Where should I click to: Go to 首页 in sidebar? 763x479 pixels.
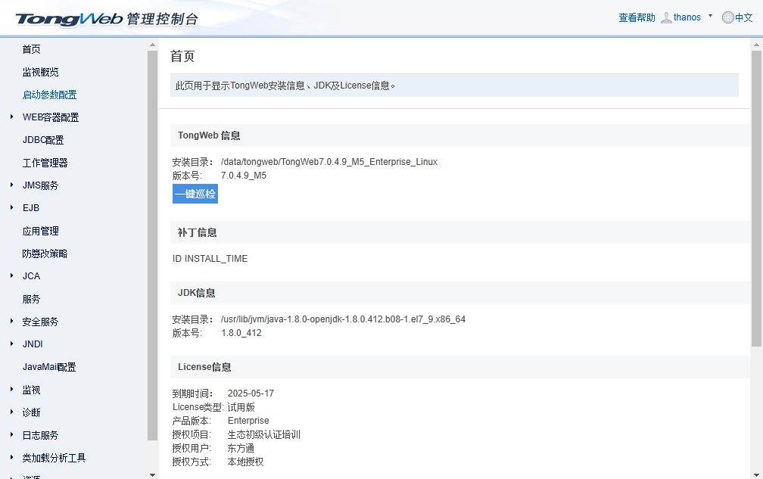pos(32,49)
